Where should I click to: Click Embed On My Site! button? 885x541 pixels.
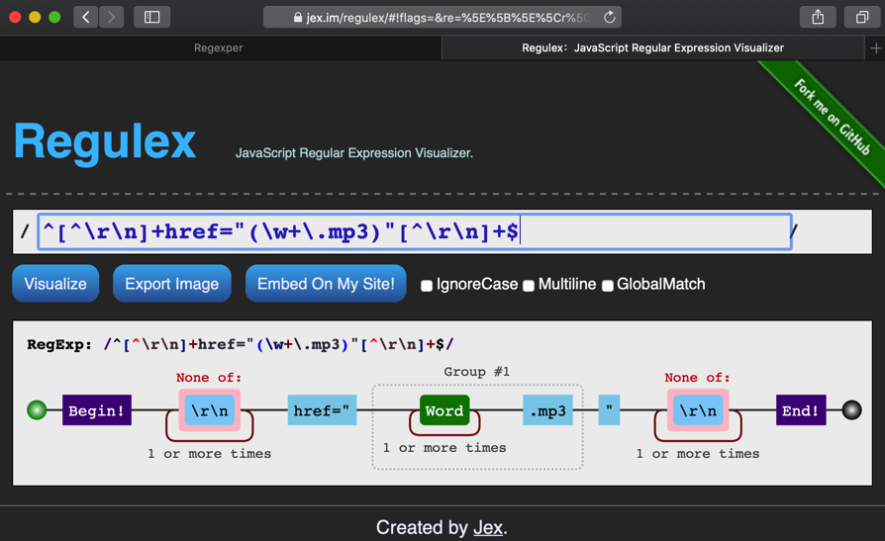[326, 283]
